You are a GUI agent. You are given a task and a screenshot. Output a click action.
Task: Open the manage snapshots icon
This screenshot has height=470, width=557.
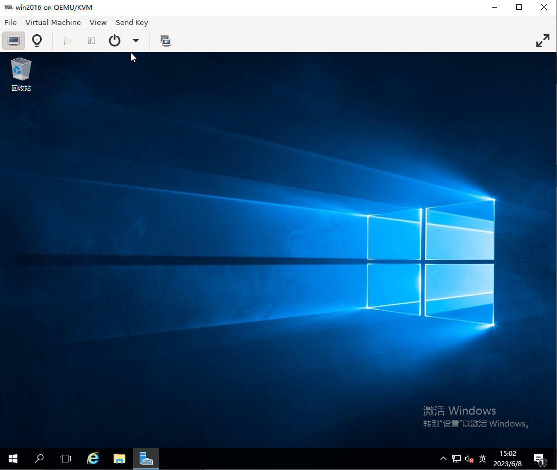click(165, 41)
